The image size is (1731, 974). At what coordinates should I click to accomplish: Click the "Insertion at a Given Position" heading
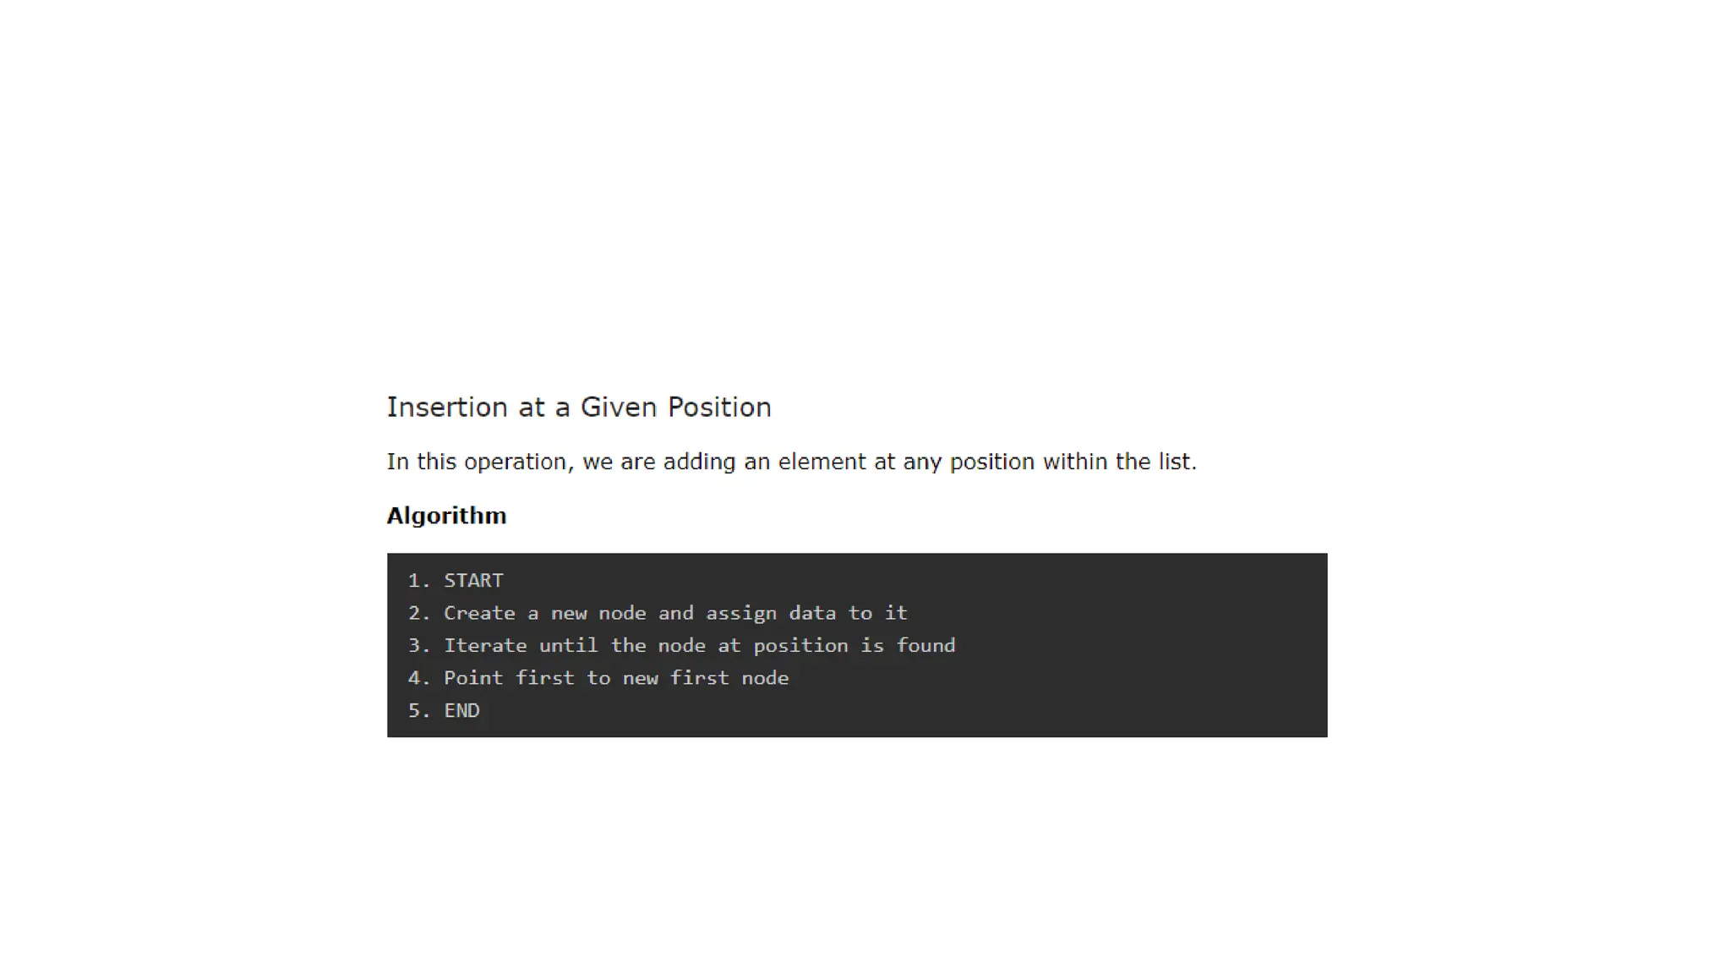(x=578, y=408)
